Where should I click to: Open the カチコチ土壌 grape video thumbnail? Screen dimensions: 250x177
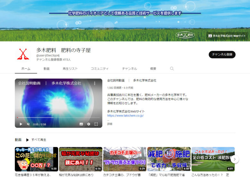[x=125, y=159]
